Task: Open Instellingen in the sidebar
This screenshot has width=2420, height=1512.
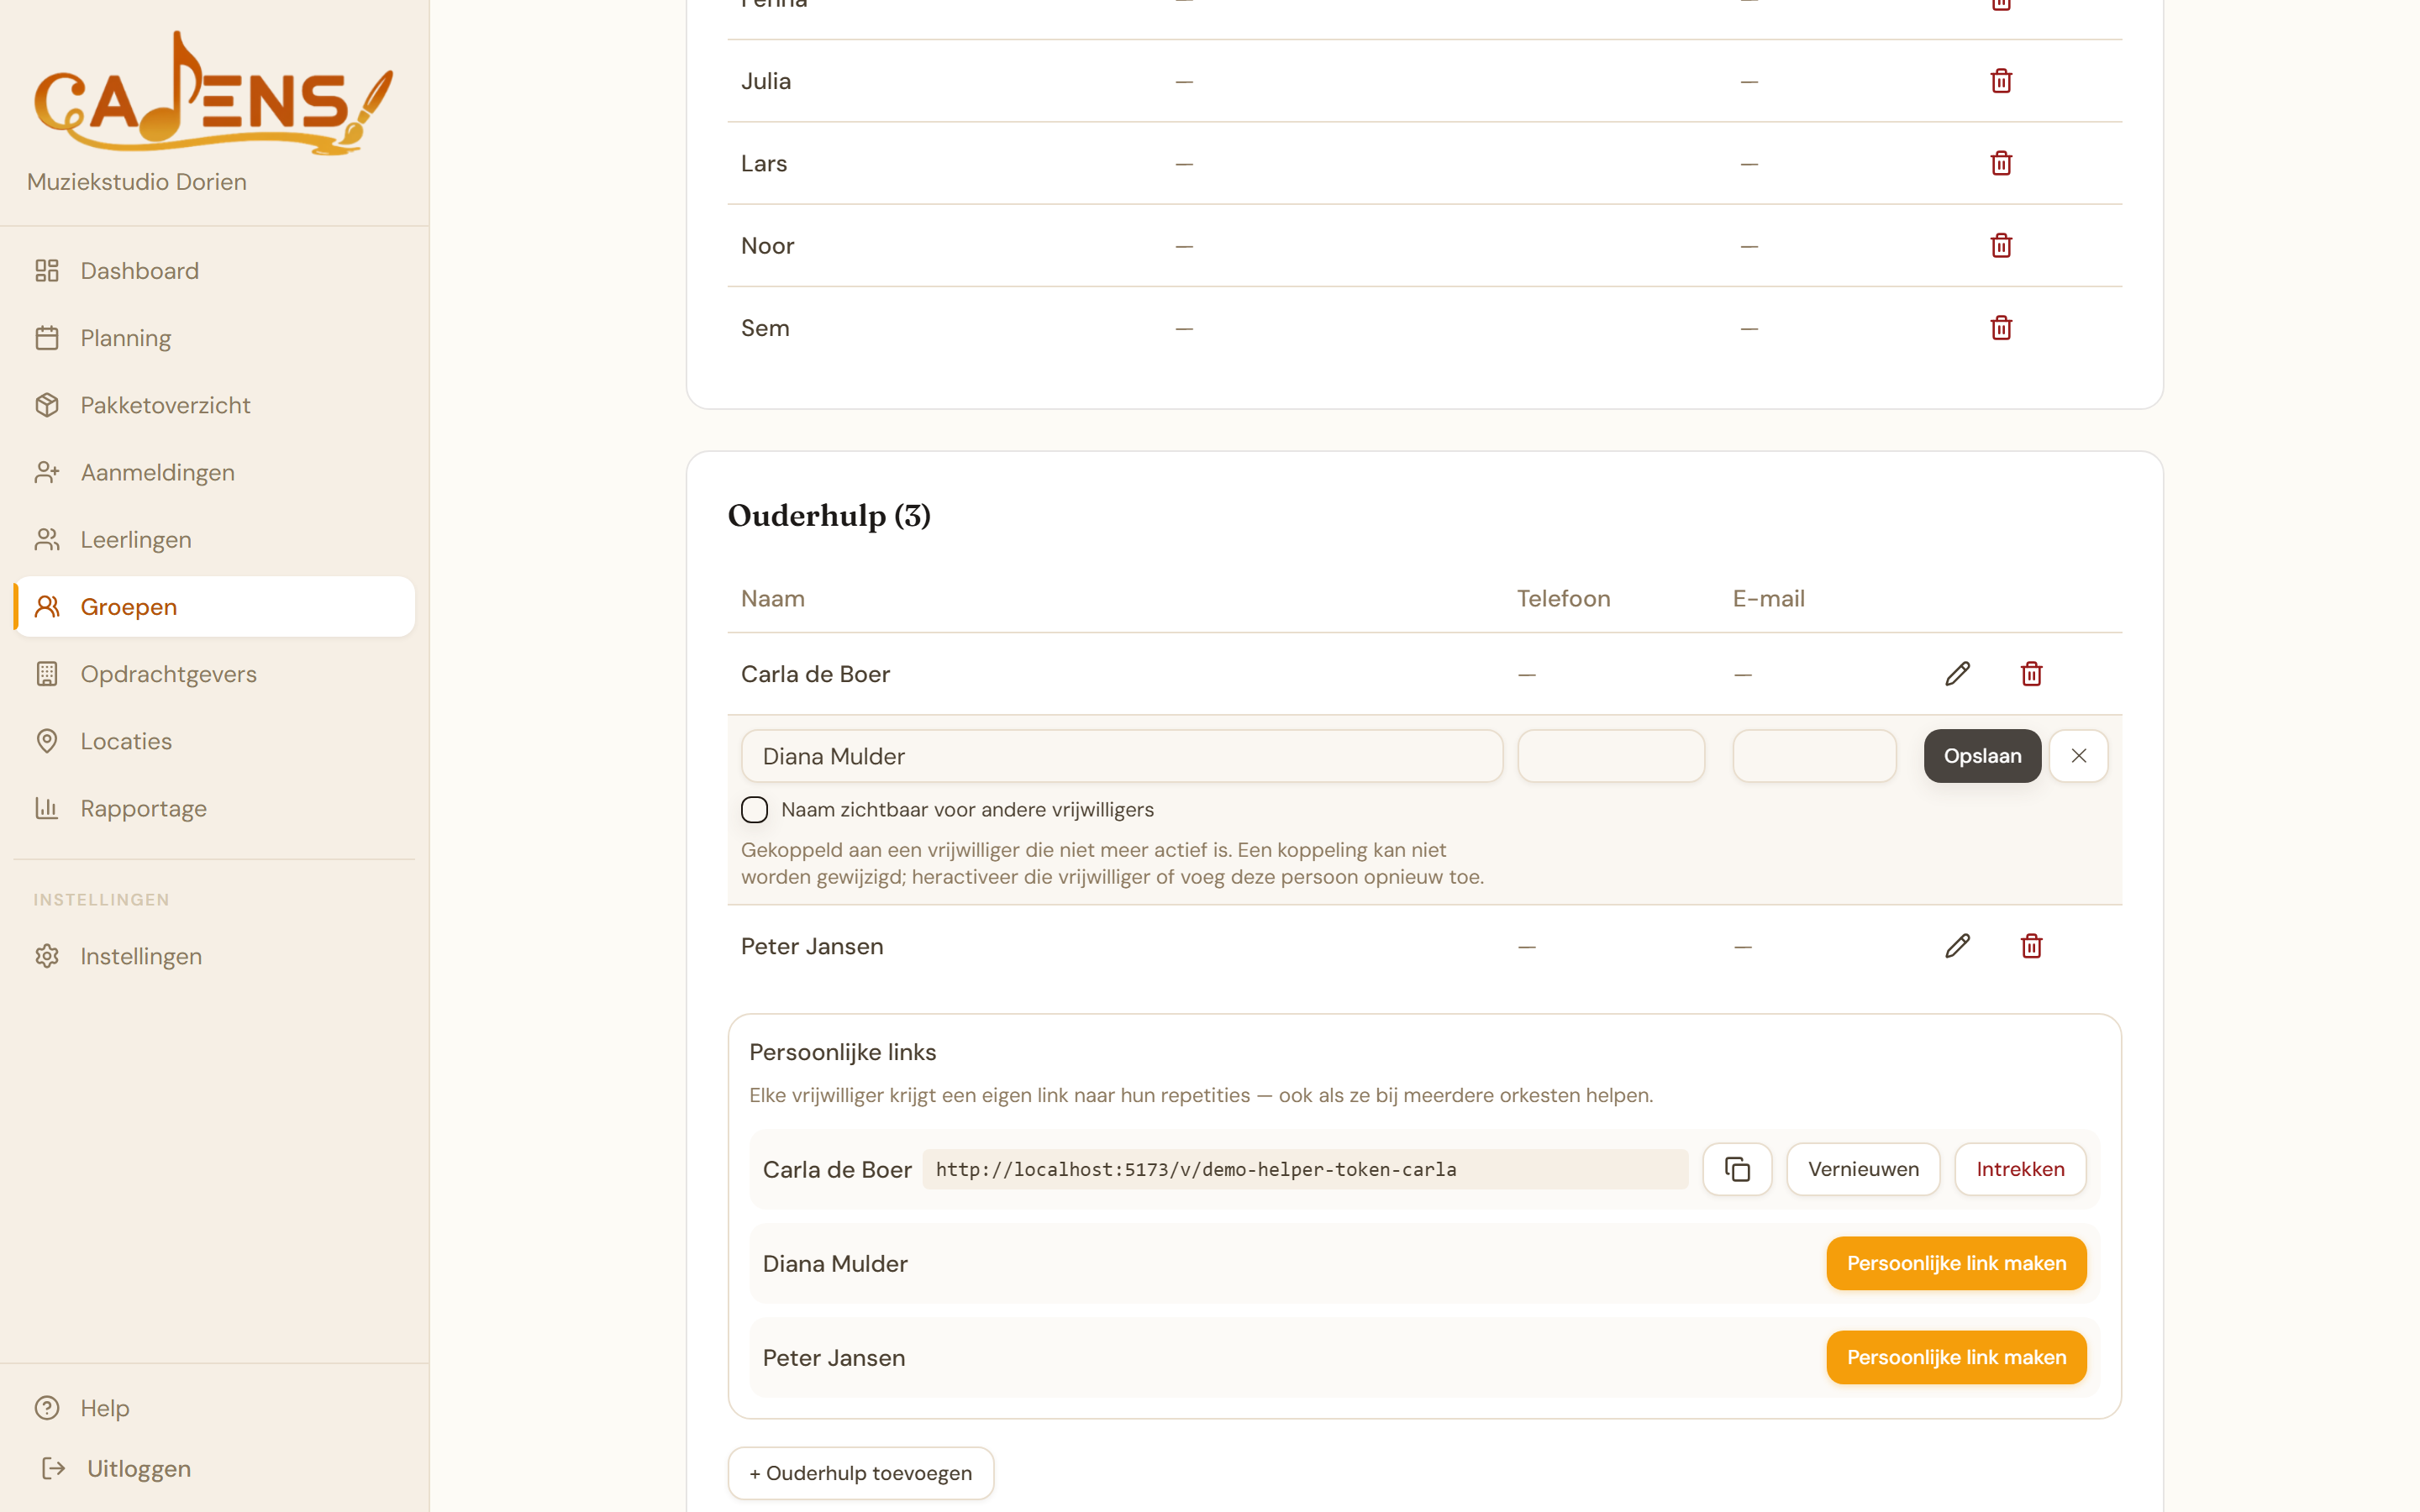Action: click(214, 956)
